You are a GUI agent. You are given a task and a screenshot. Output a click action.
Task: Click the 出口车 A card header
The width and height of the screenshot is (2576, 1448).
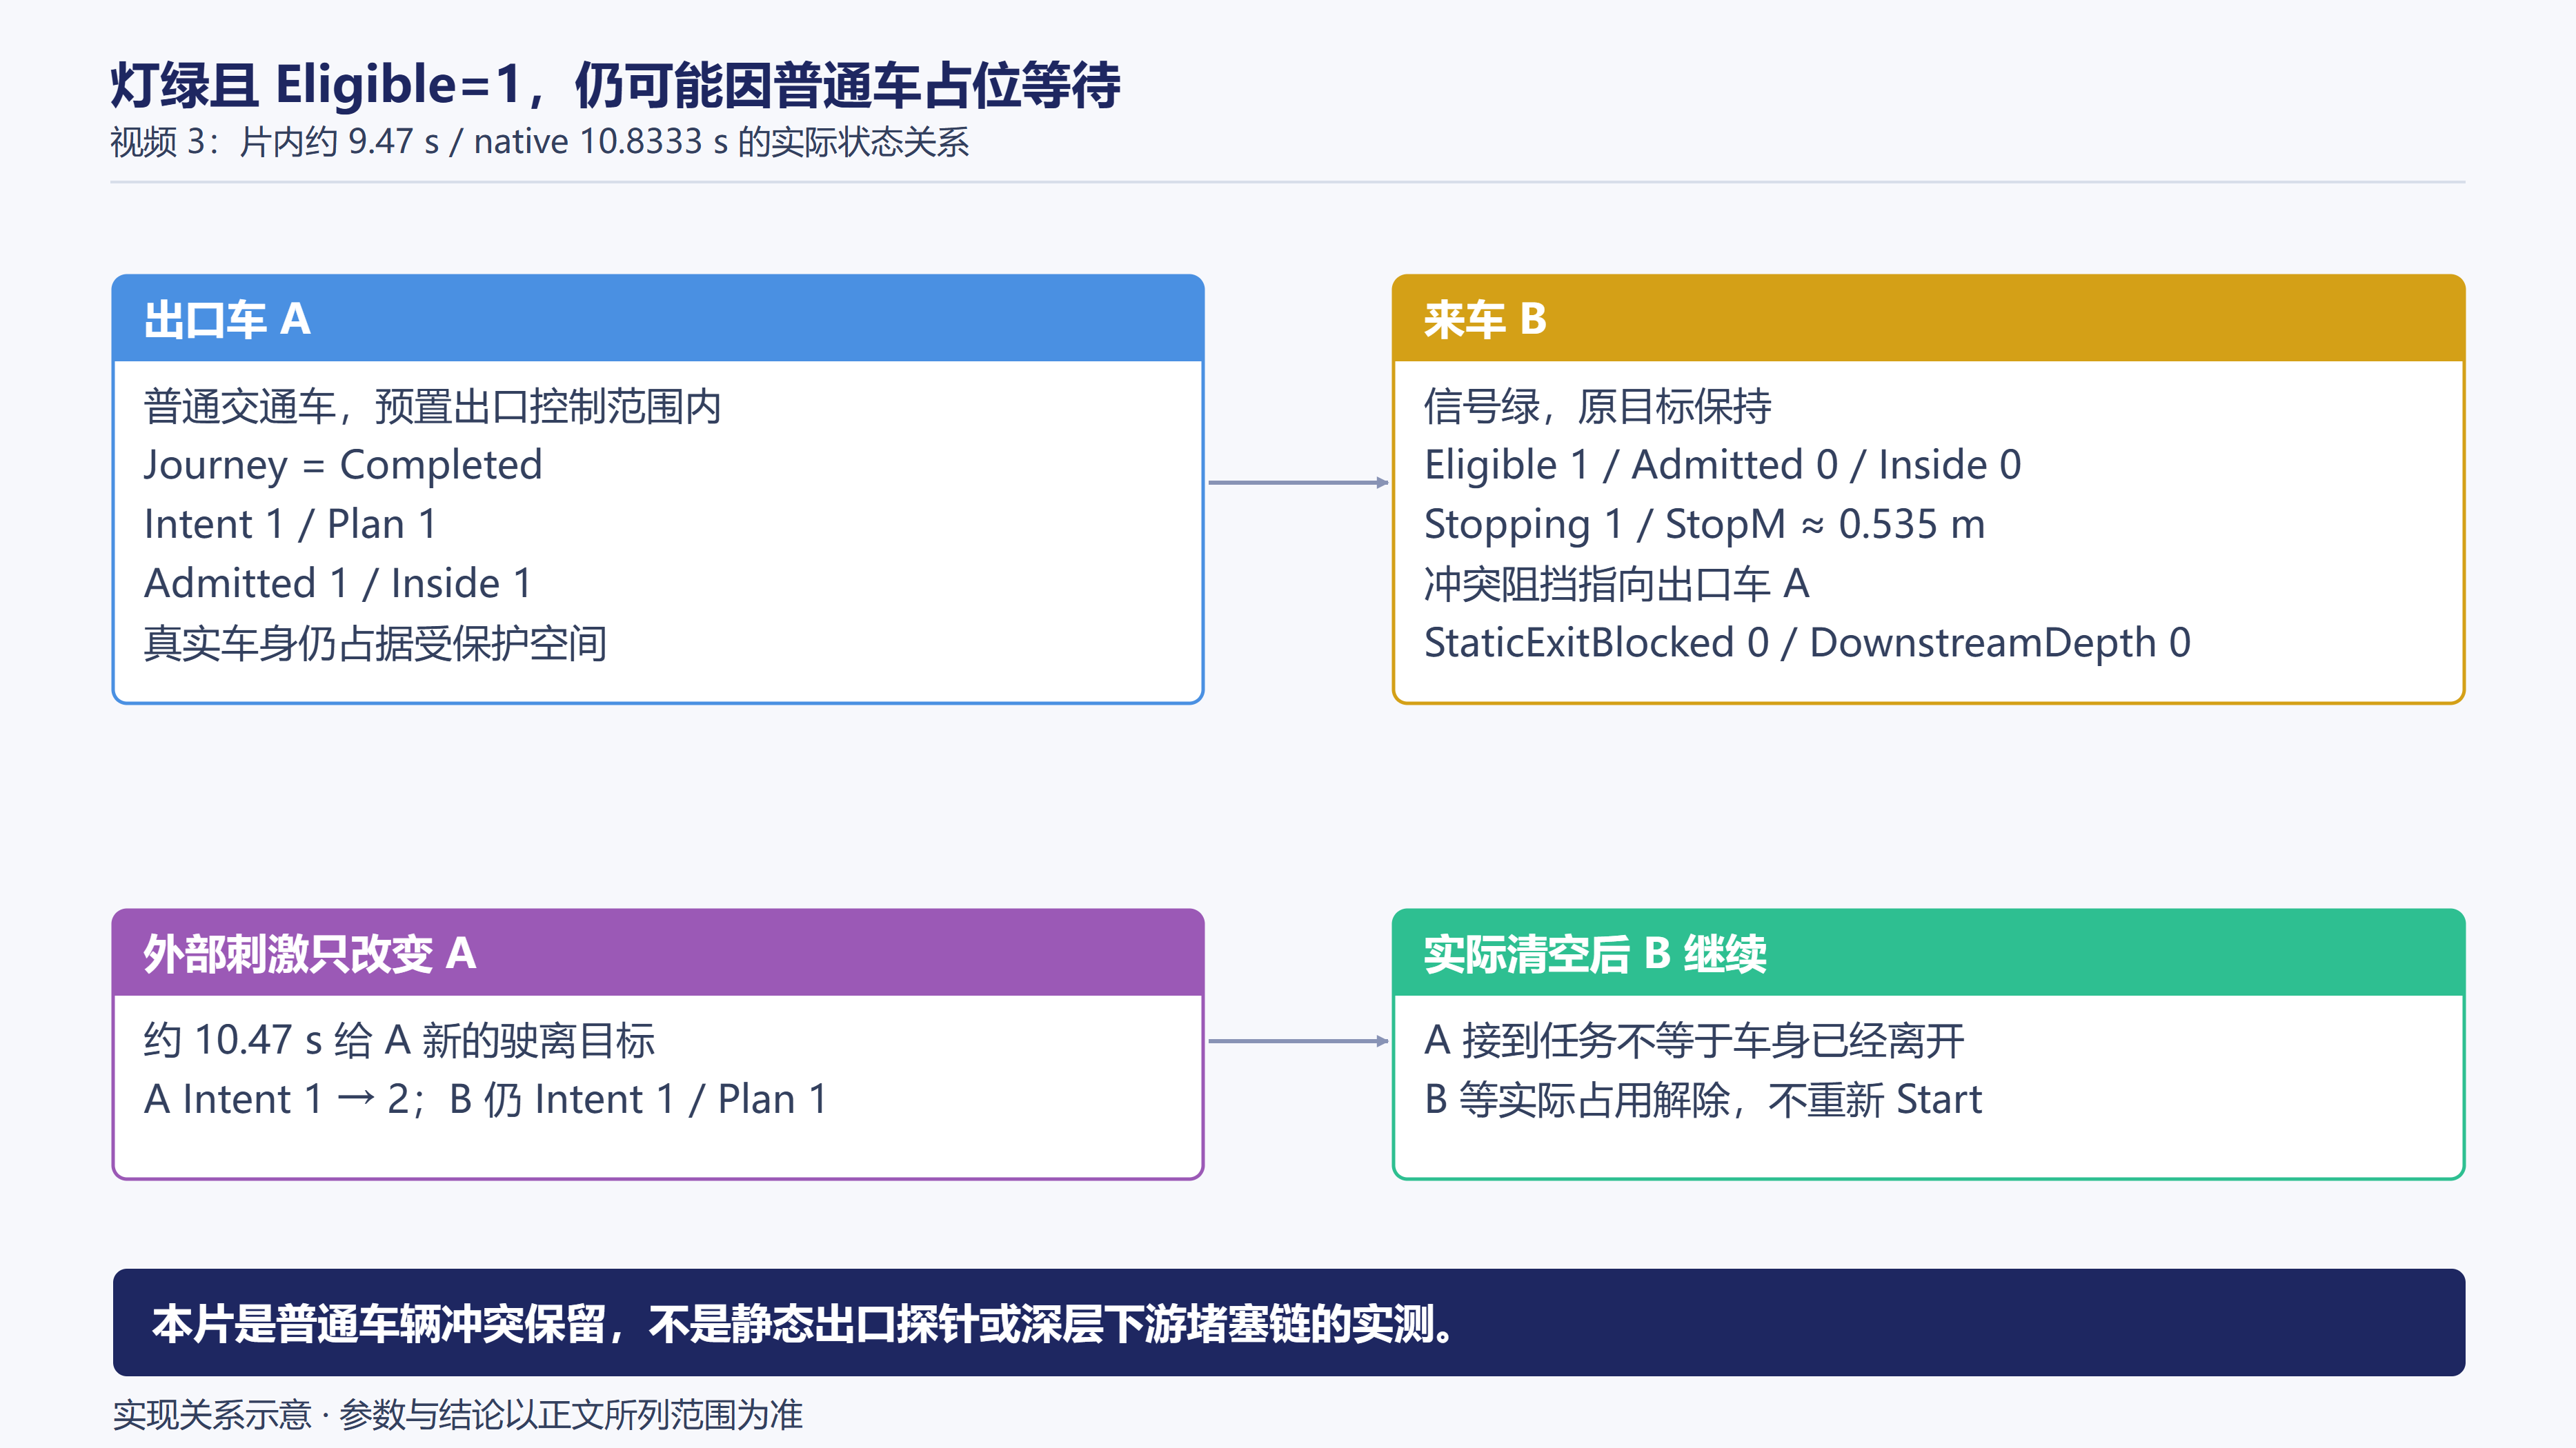[x=658, y=319]
